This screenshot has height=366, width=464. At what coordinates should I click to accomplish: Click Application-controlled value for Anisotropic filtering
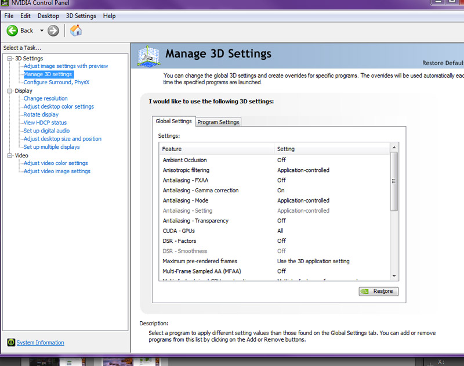pyautogui.click(x=303, y=170)
